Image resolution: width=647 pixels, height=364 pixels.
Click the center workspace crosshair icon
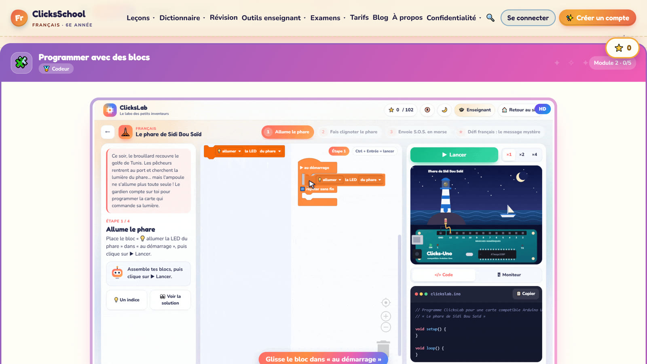(x=386, y=303)
